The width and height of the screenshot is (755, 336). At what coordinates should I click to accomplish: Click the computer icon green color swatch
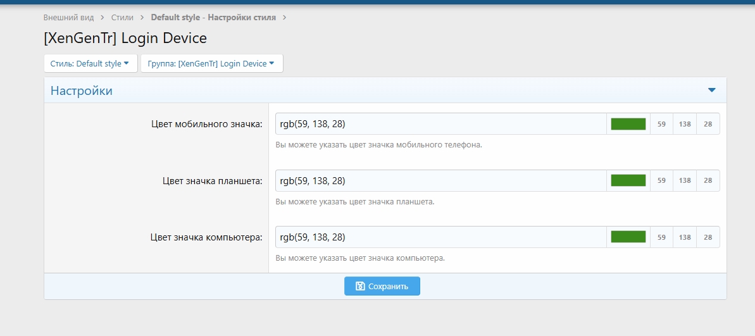pos(628,237)
